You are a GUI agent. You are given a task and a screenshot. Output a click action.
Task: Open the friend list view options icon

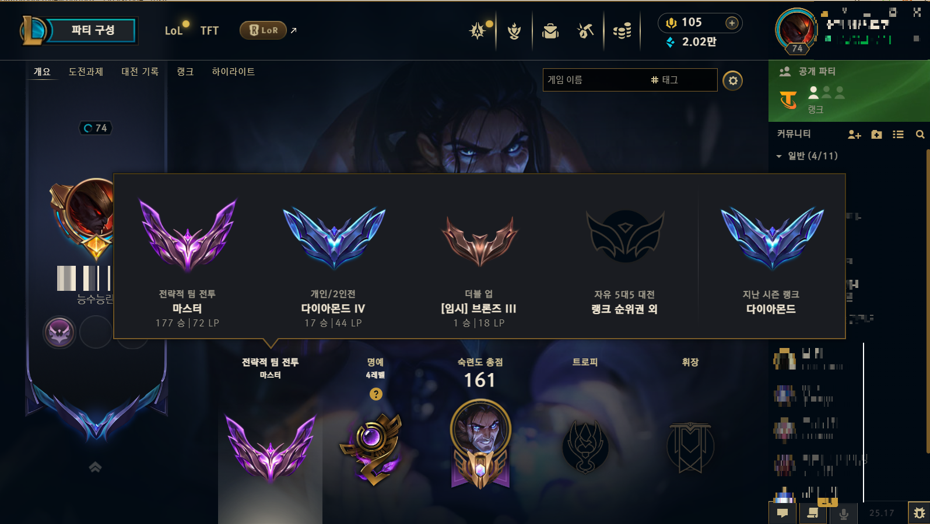point(898,135)
